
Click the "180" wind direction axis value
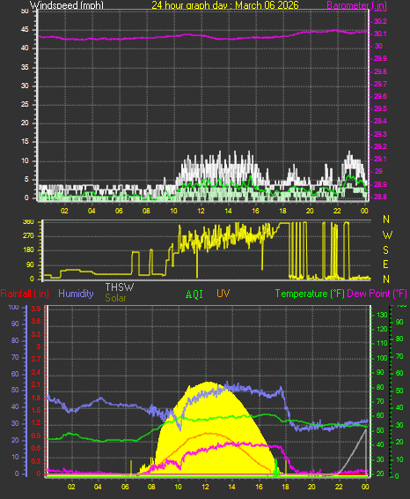tap(28, 250)
